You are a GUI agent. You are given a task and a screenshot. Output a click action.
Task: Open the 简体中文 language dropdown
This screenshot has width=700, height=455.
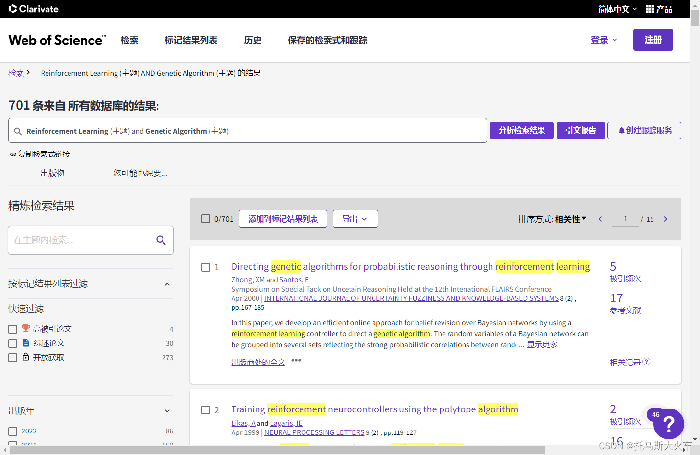[617, 9]
